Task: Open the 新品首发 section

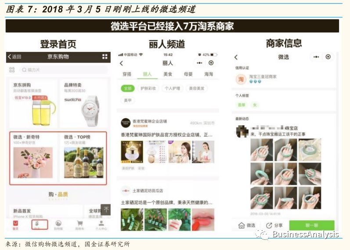Action: coord(46,212)
